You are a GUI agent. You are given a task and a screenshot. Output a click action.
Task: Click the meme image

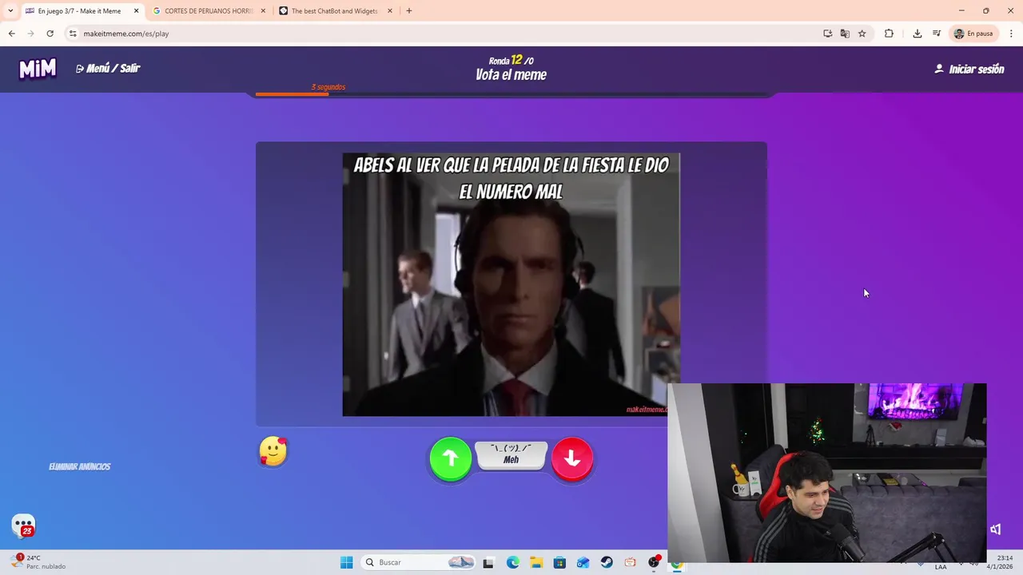[x=511, y=284]
